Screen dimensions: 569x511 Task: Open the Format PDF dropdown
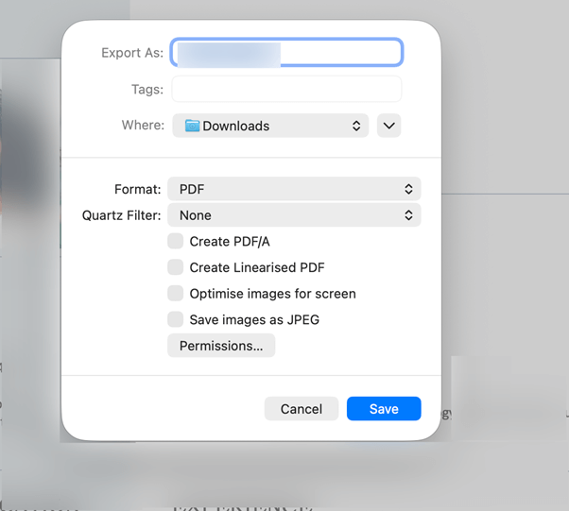point(294,189)
